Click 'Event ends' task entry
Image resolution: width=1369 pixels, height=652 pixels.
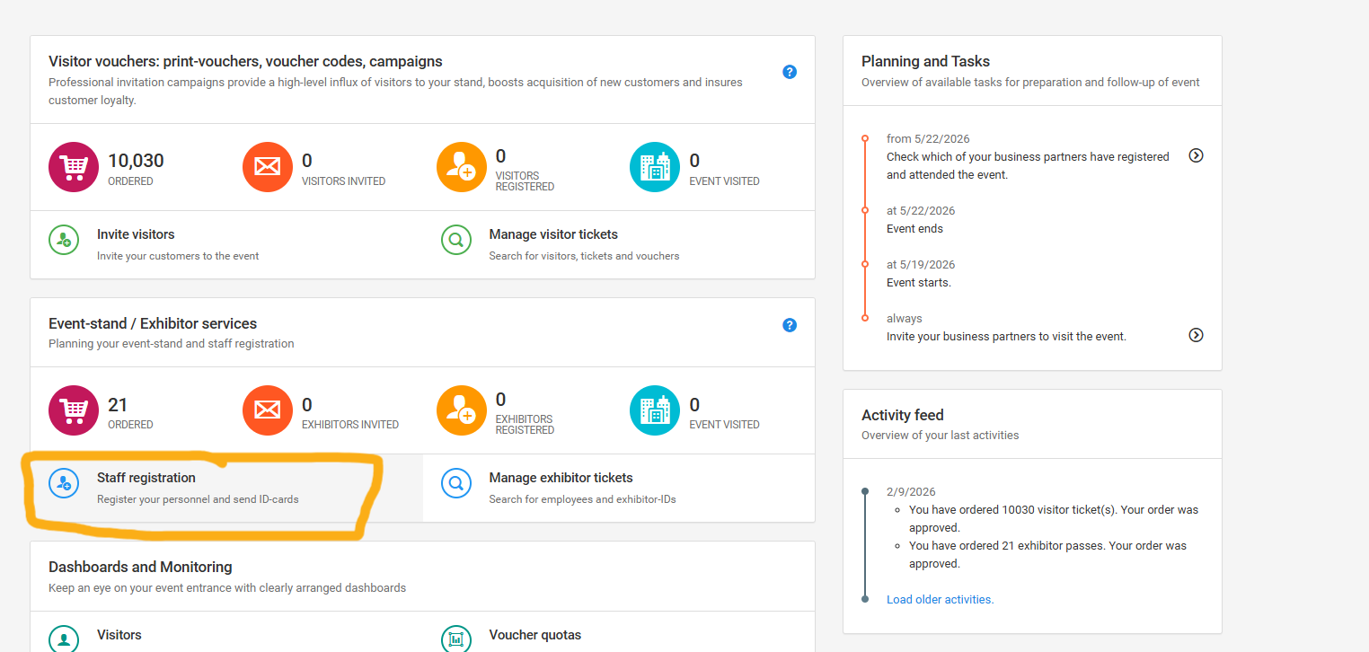click(914, 228)
